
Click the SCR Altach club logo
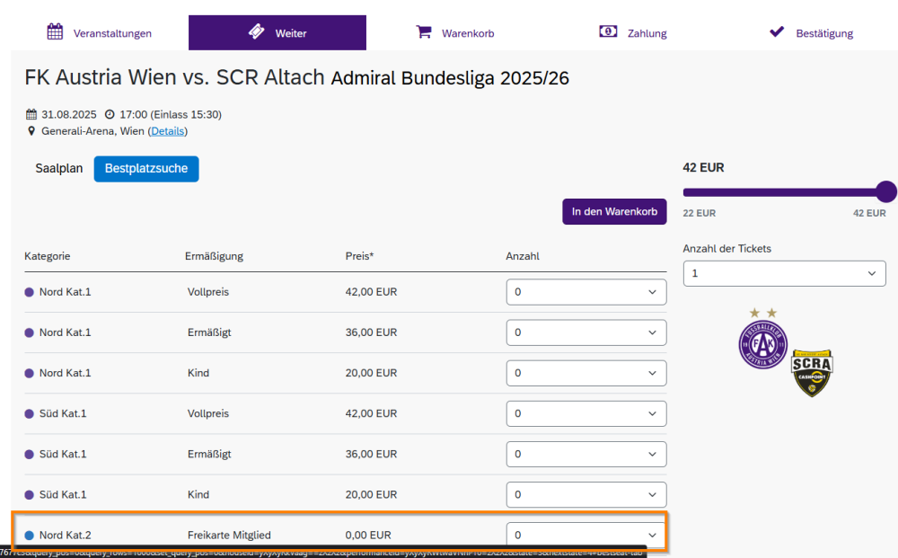pyautogui.click(x=811, y=373)
